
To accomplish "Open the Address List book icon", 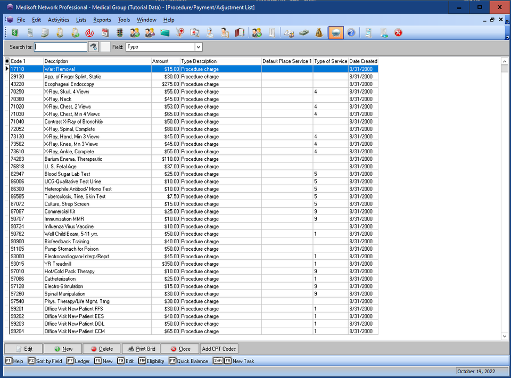I will click(x=240, y=32).
